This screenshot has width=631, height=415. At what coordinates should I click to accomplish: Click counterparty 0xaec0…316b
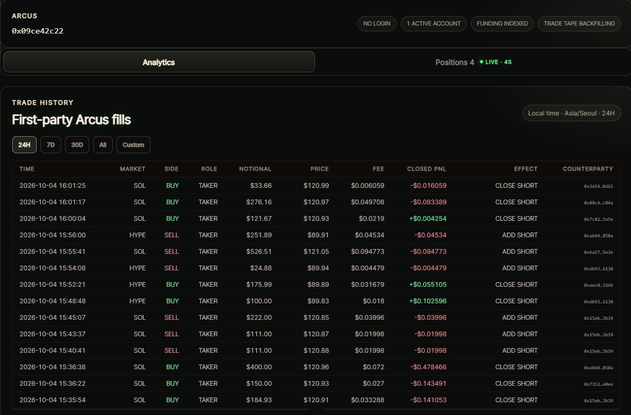click(x=599, y=285)
